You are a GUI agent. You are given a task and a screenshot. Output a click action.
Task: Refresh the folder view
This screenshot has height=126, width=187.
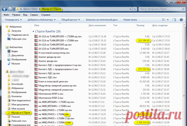(x=135, y=9)
